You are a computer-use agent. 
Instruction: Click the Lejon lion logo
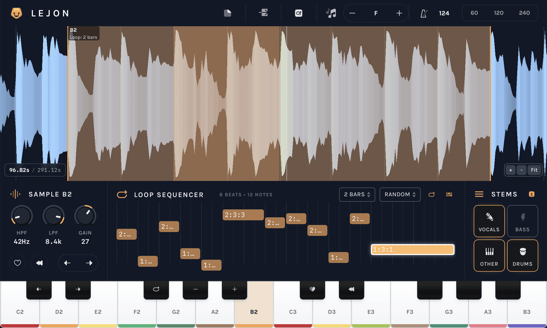[x=17, y=13]
